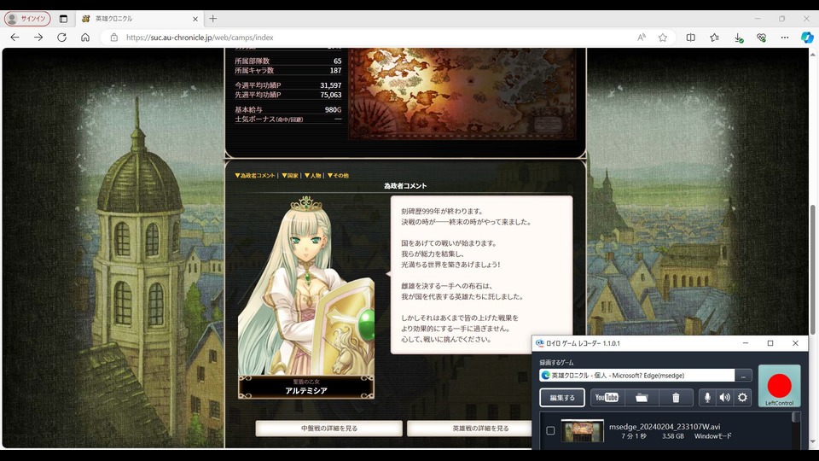
Task: Select 所属キャラ数 value 187
Action: tap(335, 71)
